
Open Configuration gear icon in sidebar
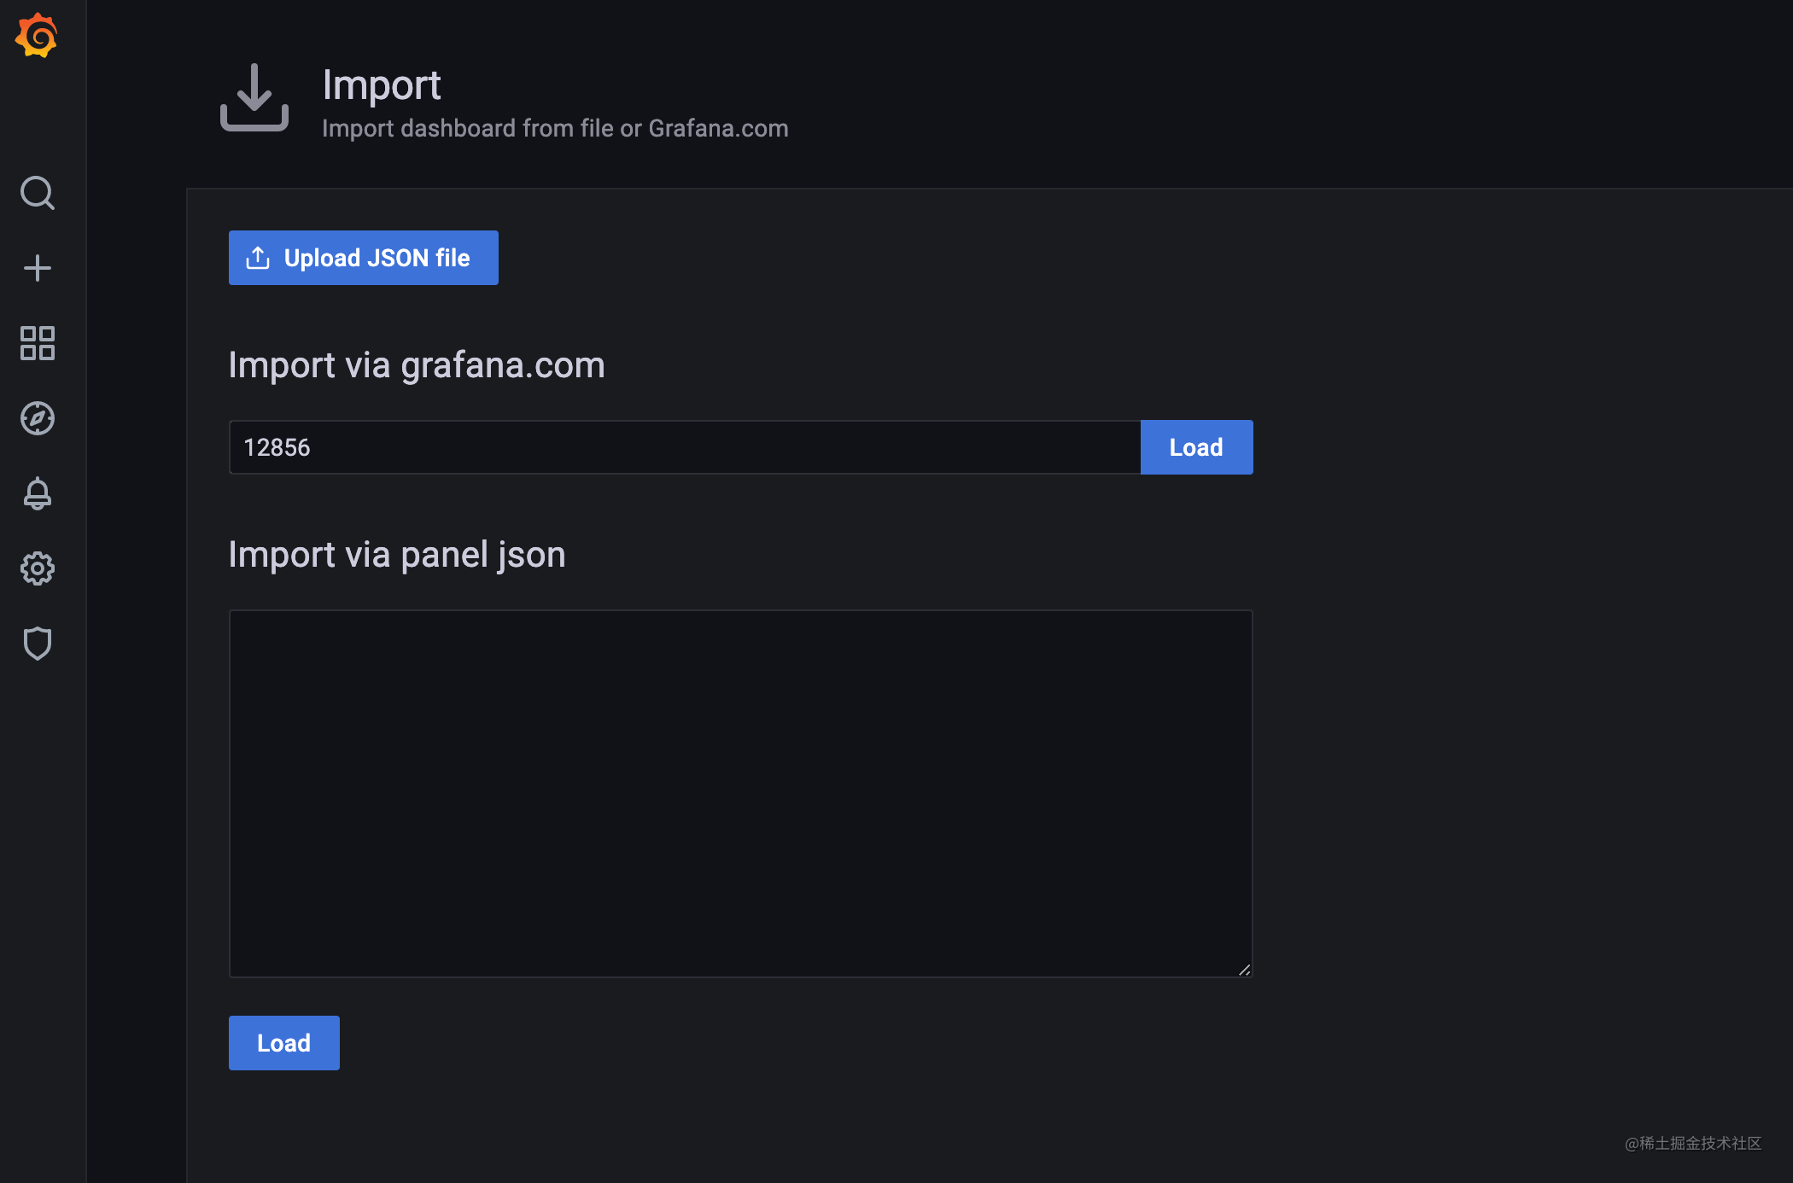coord(37,568)
